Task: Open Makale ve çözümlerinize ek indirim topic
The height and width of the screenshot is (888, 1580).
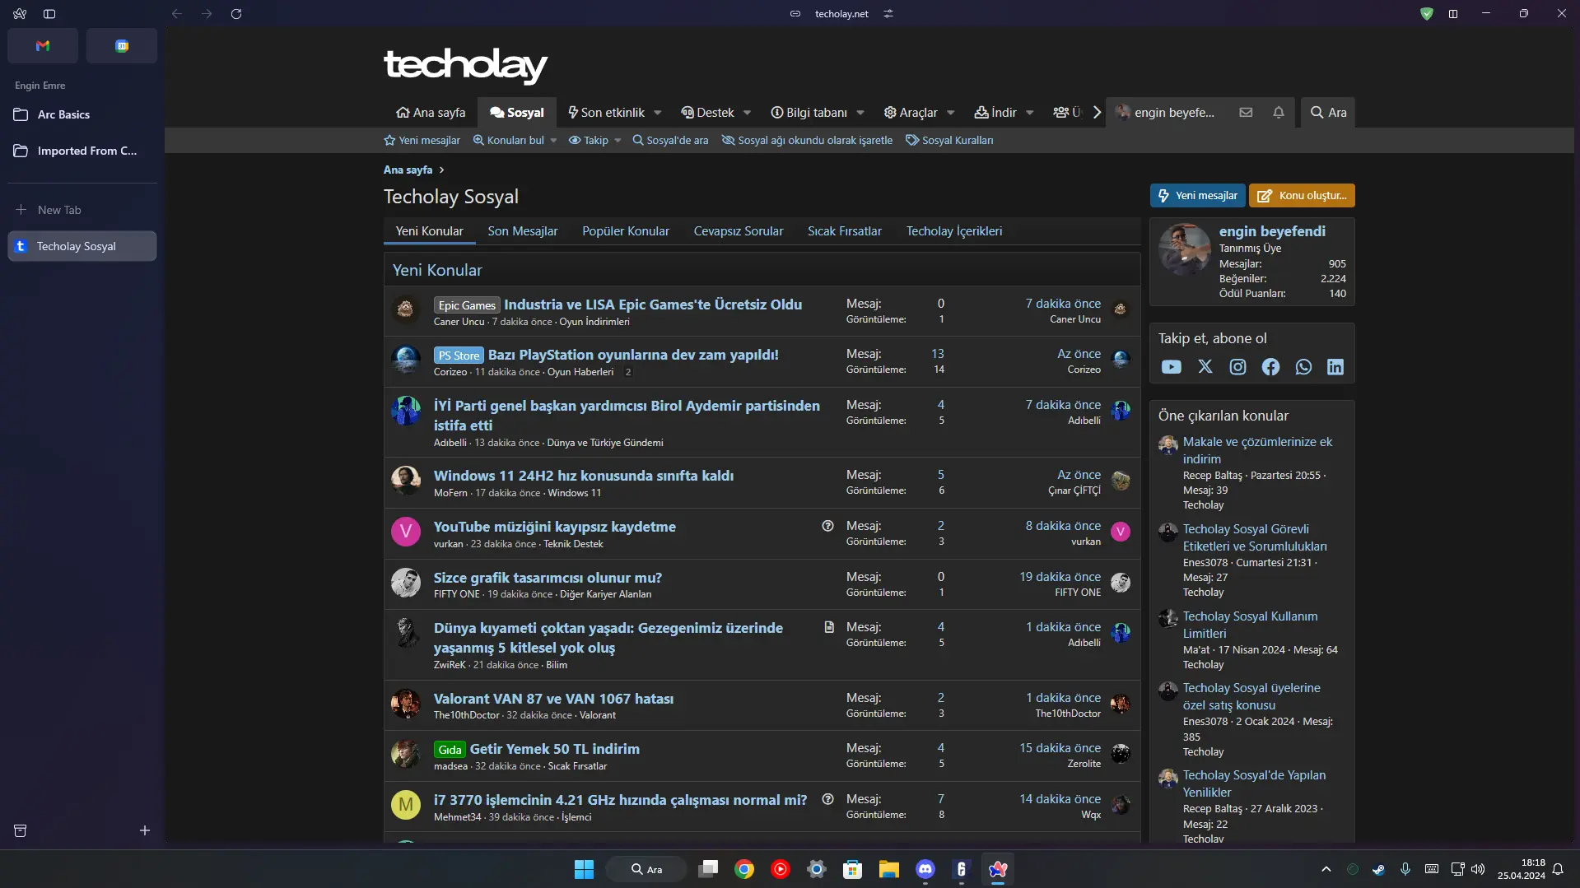Action: pos(1257,450)
